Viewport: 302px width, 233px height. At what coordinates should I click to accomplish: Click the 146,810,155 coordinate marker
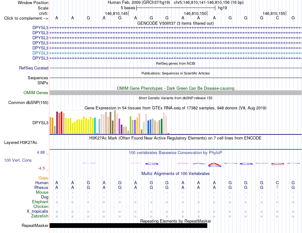(x=274, y=13)
